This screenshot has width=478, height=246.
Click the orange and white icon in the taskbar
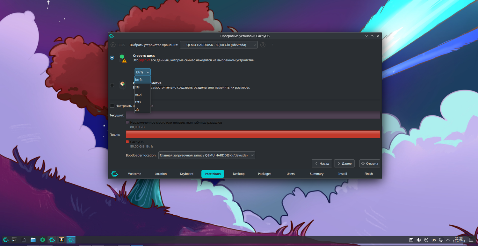point(62,240)
